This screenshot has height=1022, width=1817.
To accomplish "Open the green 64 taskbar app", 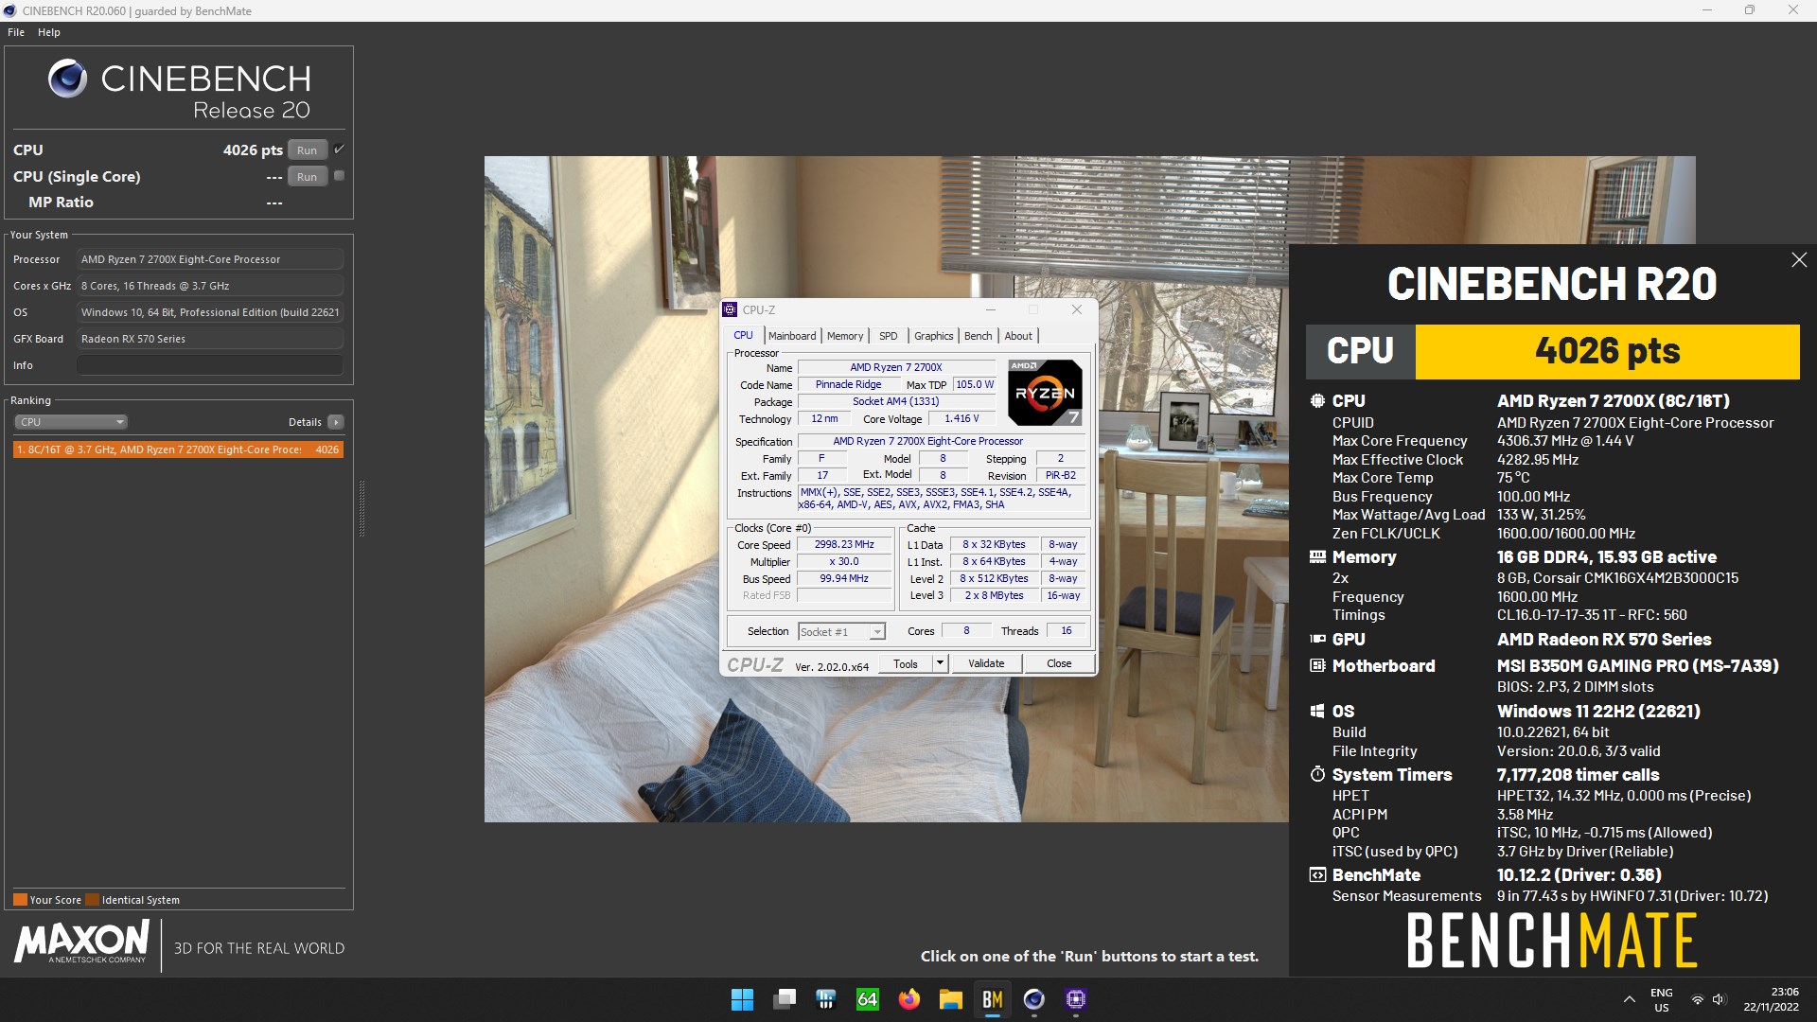I will [868, 999].
